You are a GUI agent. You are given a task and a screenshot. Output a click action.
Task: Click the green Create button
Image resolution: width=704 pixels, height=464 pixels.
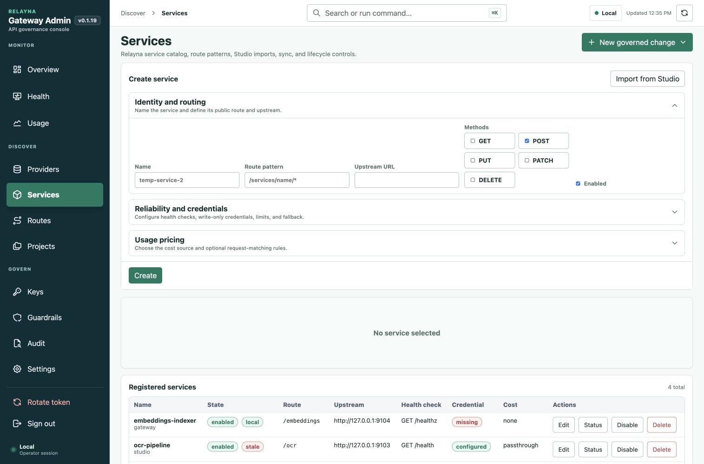145,276
